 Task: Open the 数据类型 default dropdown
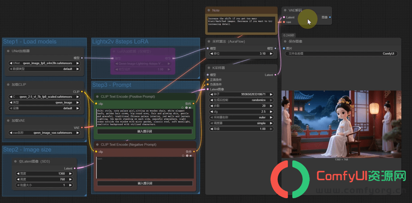[44, 69]
